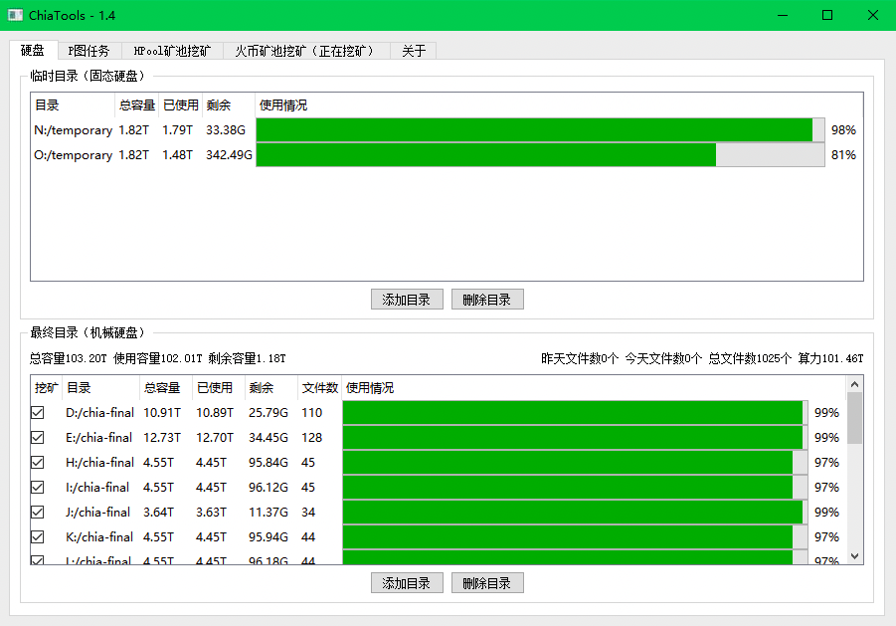Click the ChiaTools app icon in title bar
Viewport: 896px width, 626px height.
click(x=16, y=16)
